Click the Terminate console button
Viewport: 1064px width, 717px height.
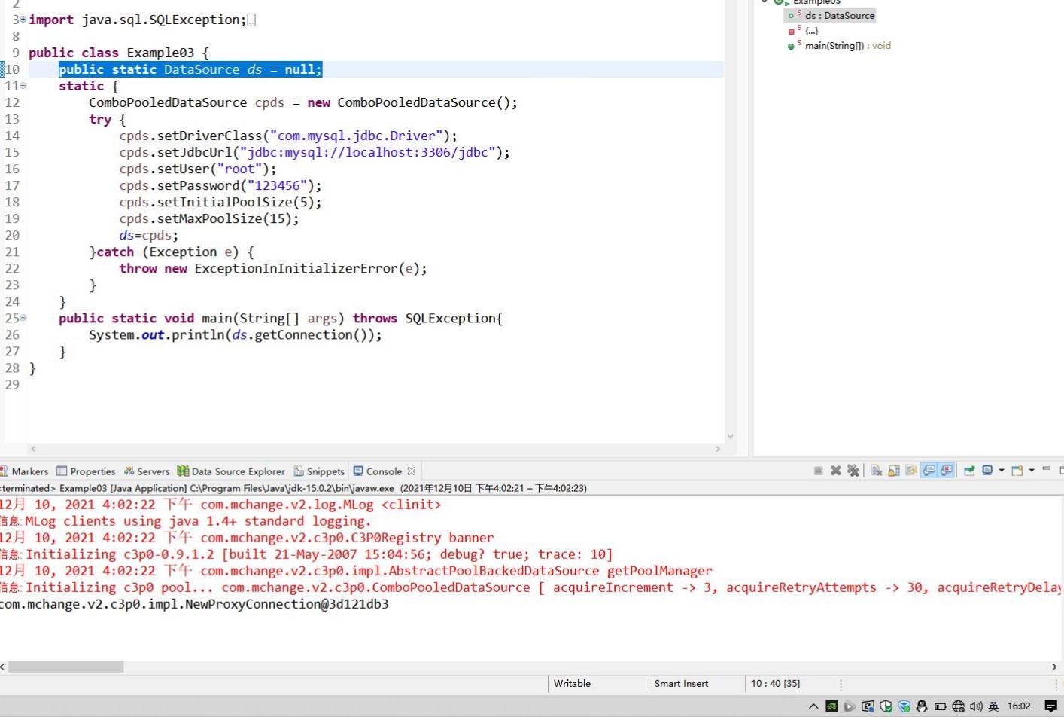pos(818,471)
